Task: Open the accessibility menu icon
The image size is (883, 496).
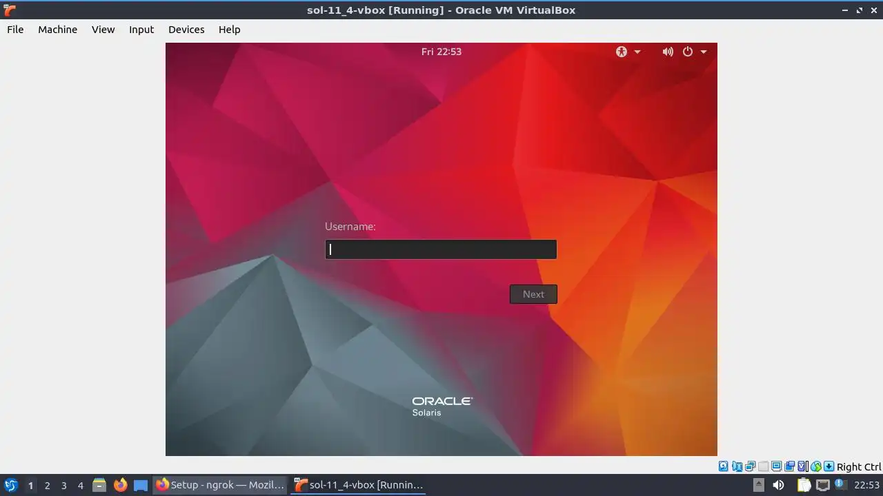Action: click(x=622, y=52)
